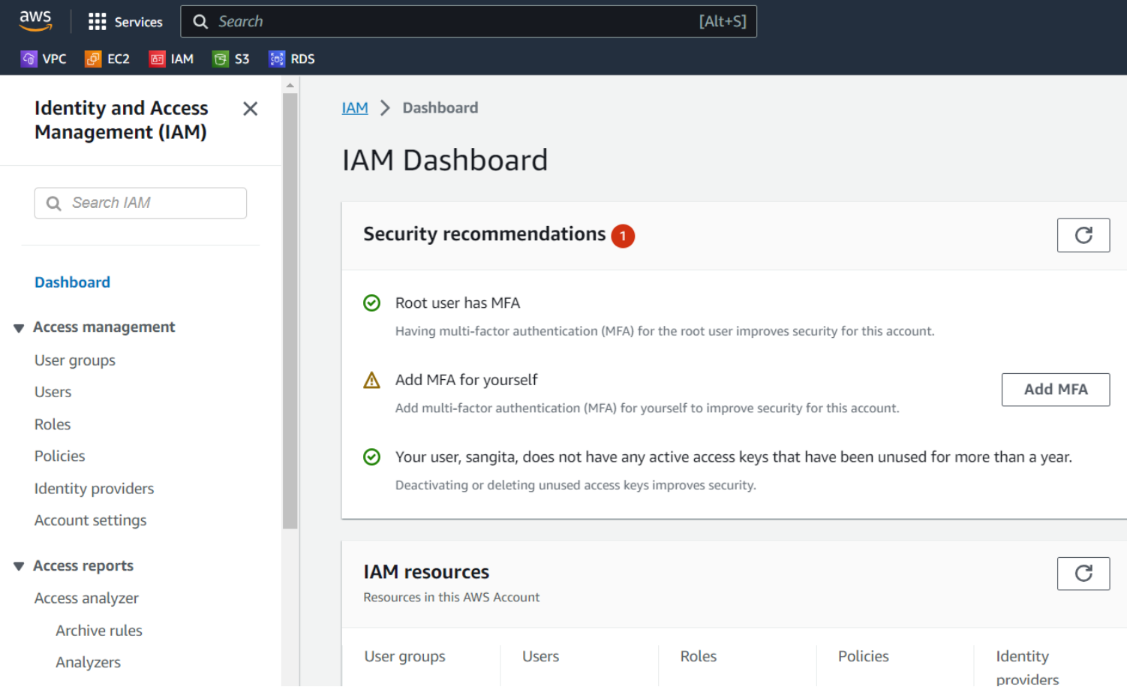Click 'Add MFA for yourself' text
Viewport: 1127px width, 696px height.
click(x=466, y=380)
